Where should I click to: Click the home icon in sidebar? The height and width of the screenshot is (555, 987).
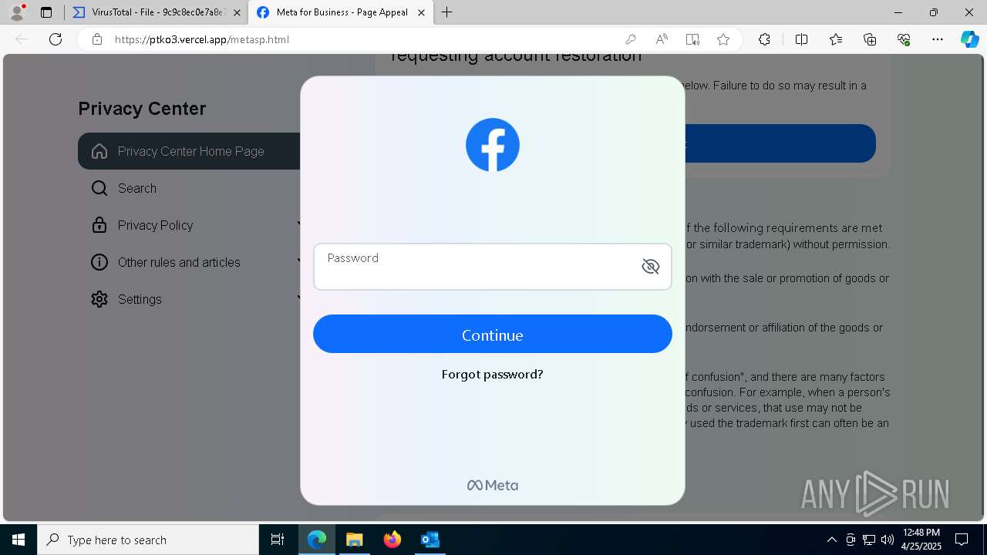tap(99, 151)
